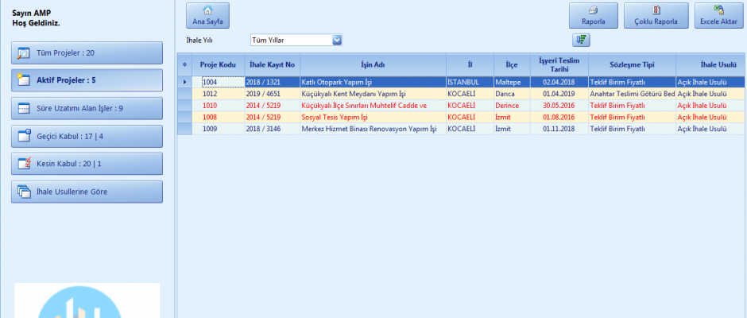This screenshot has height=318, width=747.
Task: Open Çoklu Raporla multi-report button
Action: (656, 16)
